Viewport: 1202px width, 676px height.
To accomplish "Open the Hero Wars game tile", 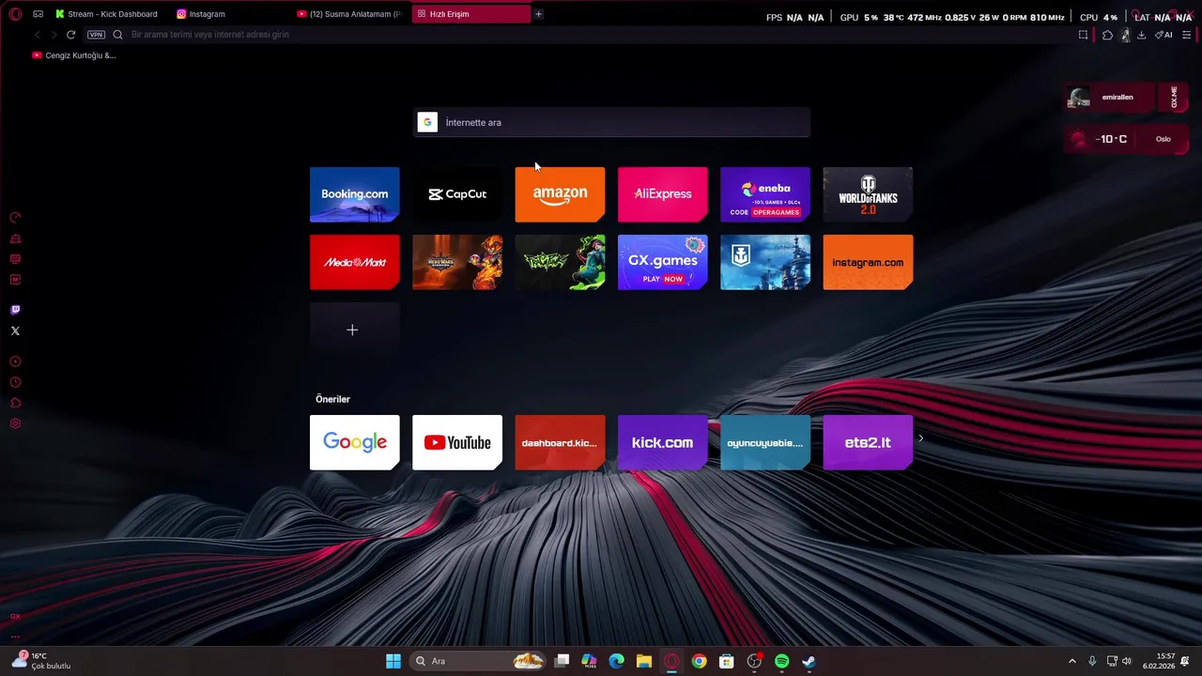I will [x=457, y=262].
